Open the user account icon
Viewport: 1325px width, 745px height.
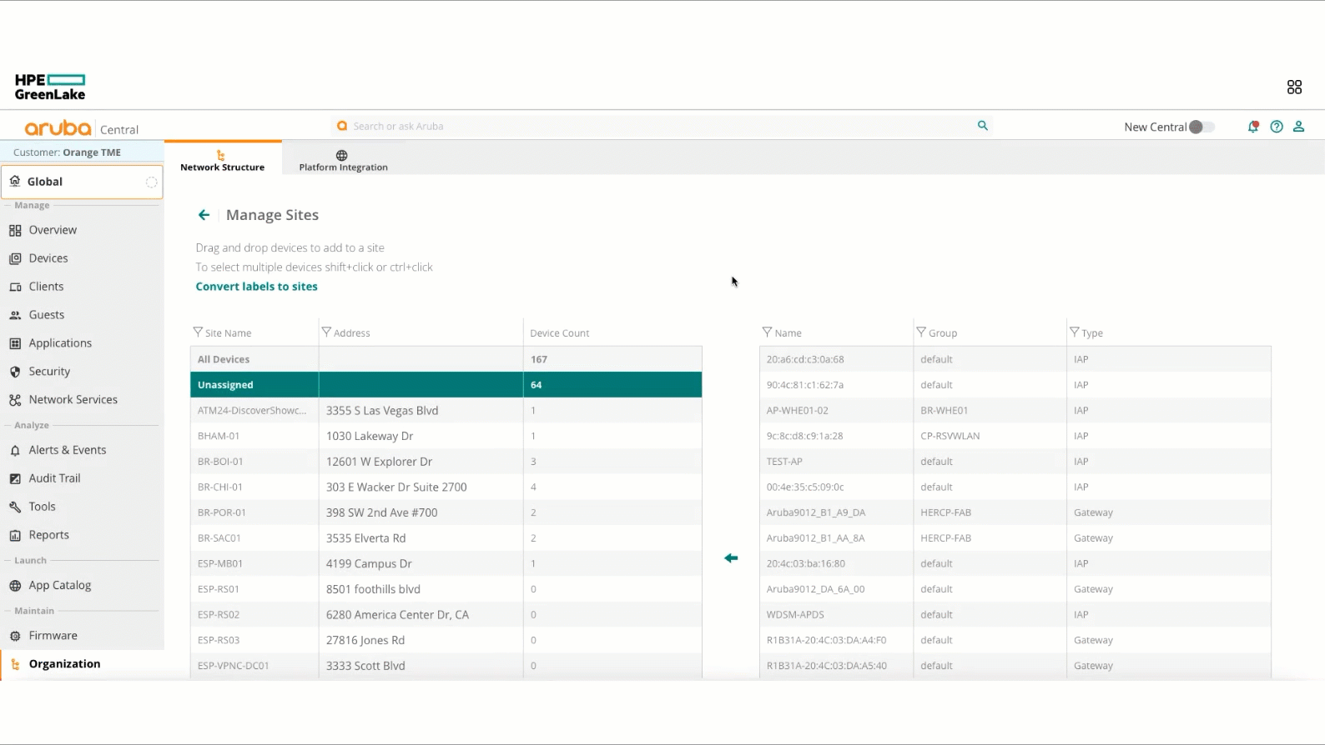(1299, 127)
